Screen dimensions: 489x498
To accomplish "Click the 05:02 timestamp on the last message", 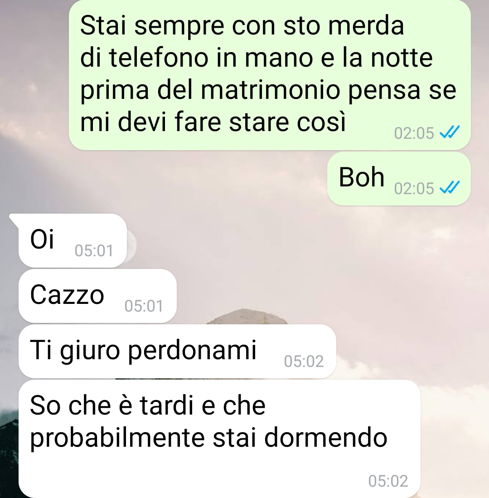I will coord(388,481).
